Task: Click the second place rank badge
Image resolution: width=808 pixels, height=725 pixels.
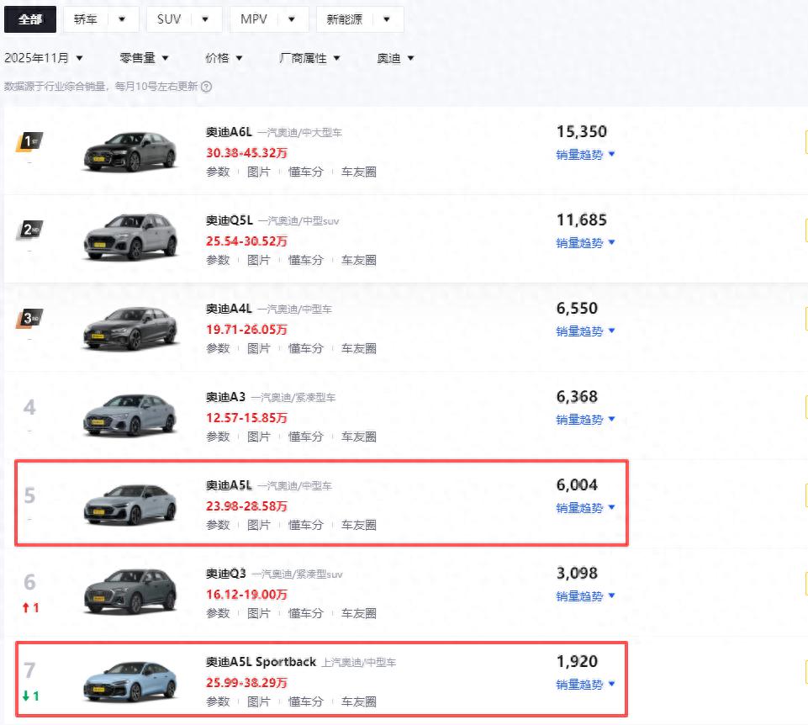Action: click(x=29, y=230)
